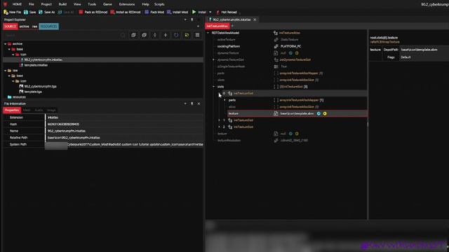Expand slot 1 inkTextureSlot
Screen dimensions: 449x252
coord(220,120)
